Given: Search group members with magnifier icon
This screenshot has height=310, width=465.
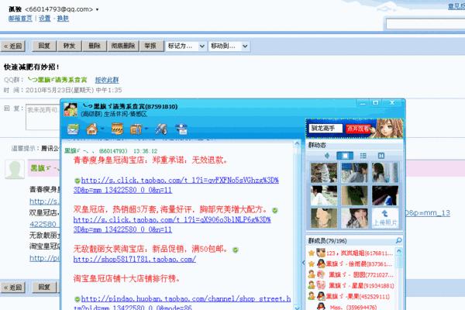Looking at the screenshot, I should pyautogui.click(x=399, y=240).
